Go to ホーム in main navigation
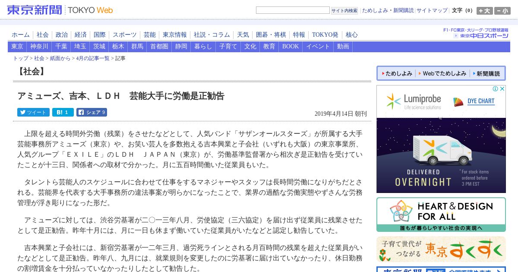This screenshot has height=272, width=518. (x=21, y=35)
